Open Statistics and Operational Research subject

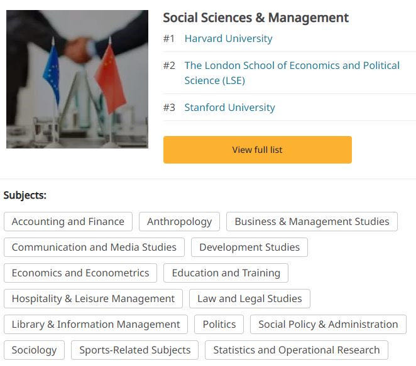[296, 350]
